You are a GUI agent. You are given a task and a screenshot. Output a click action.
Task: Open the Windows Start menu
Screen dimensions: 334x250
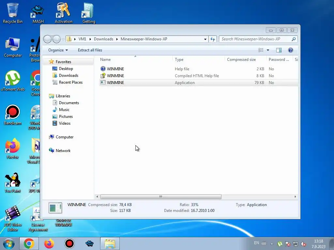click(9, 243)
